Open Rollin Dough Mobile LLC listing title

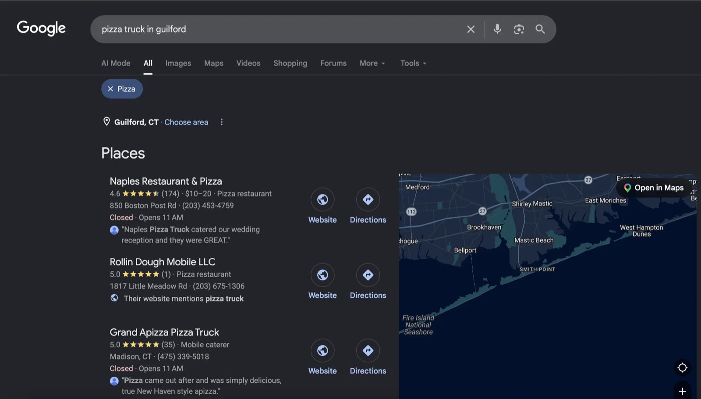(x=163, y=262)
